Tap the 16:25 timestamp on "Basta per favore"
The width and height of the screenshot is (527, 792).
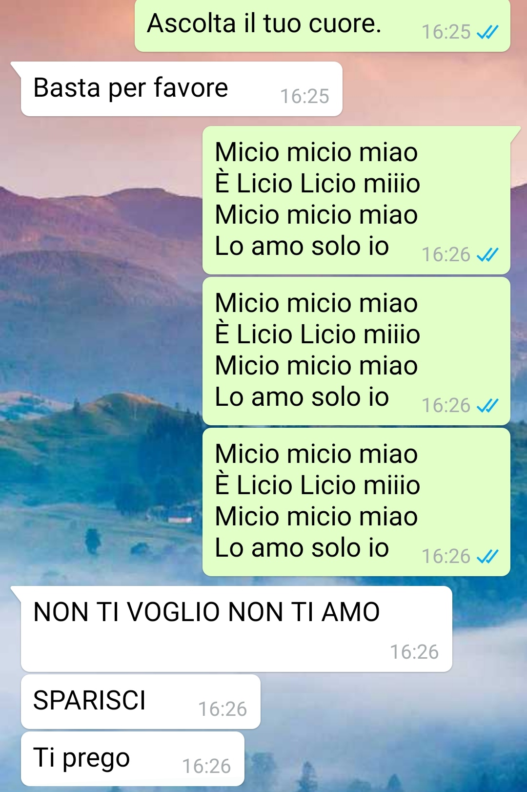[x=304, y=96]
